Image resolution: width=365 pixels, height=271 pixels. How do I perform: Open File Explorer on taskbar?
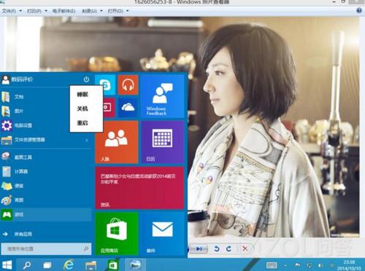[91, 265]
